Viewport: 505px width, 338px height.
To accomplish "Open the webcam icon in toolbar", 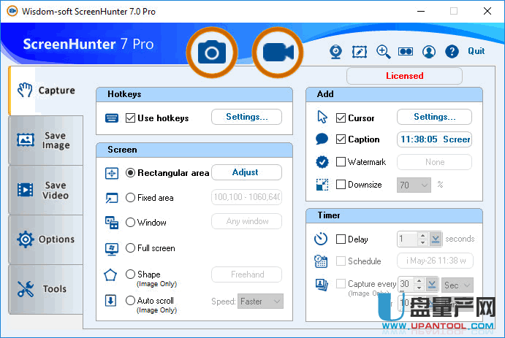I will (x=336, y=52).
